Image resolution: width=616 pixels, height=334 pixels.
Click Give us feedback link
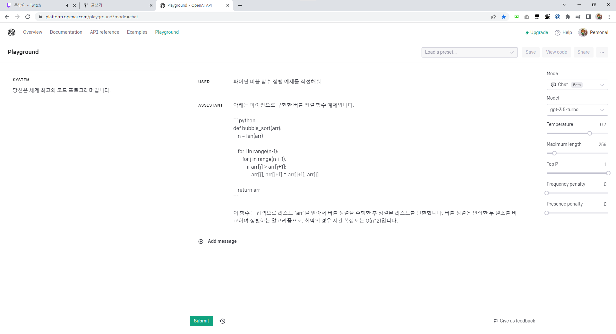pyautogui.click(x=514, y=321)
